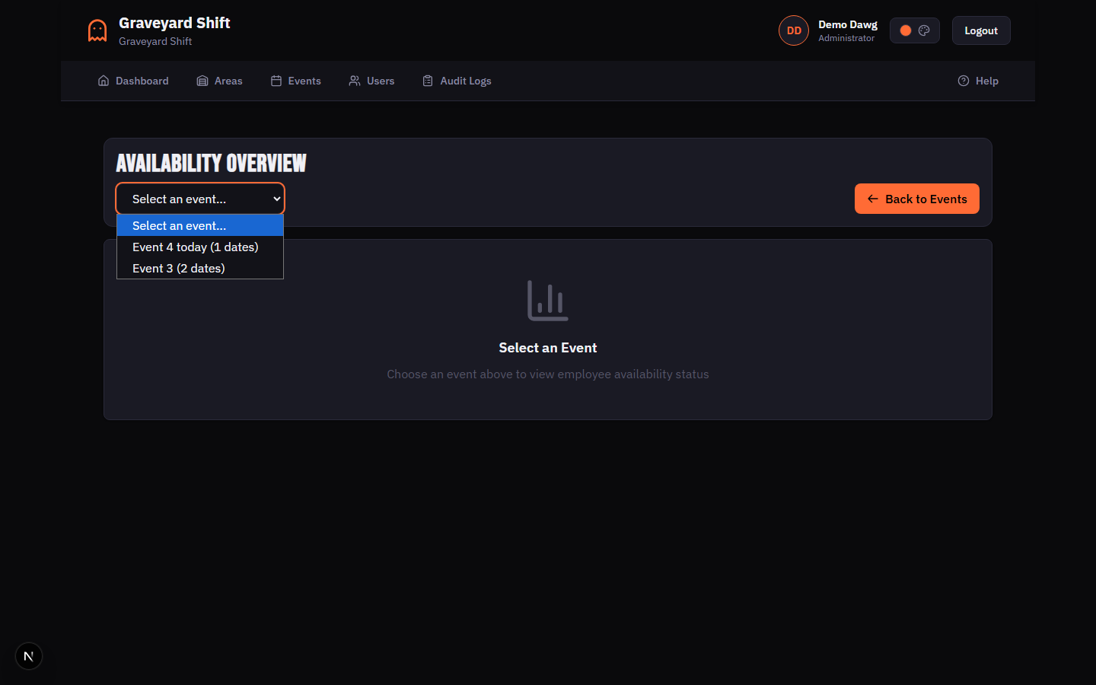Open the Audit Logs nav item

coord(465,81)
